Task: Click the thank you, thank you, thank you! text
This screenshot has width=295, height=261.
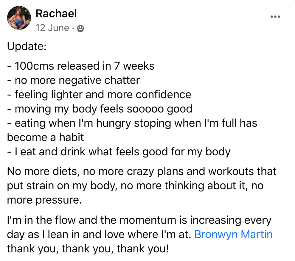Action: pyautogui.click(x=88, y=249)
